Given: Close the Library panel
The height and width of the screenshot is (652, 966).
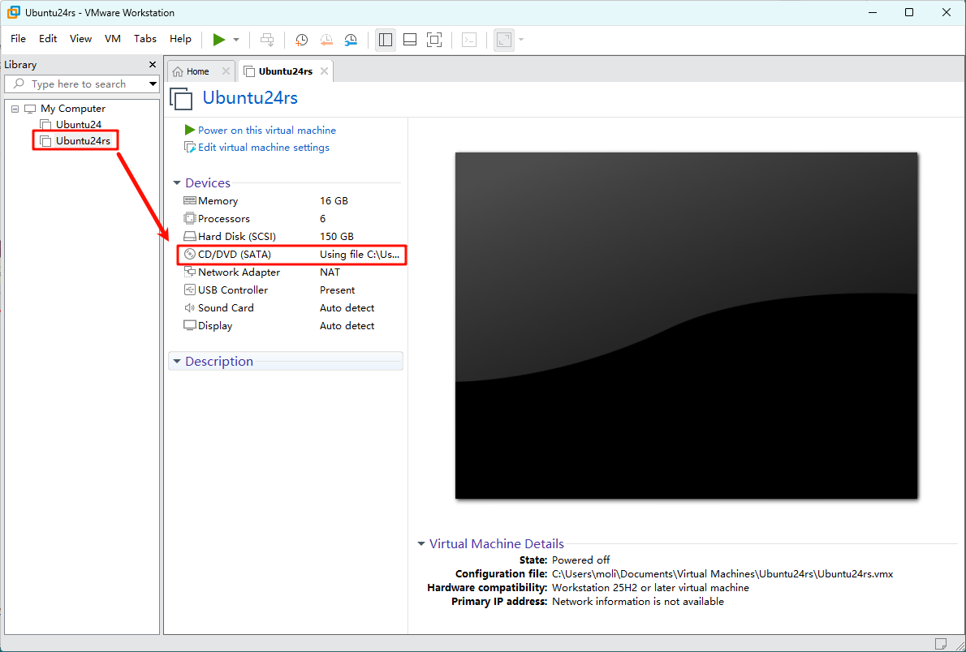Looking at the screenshot, I should [x=153, y=65].
